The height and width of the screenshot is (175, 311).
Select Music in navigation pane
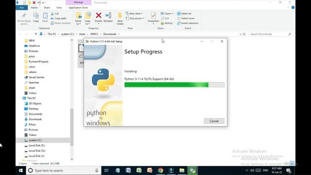point(32,124)
